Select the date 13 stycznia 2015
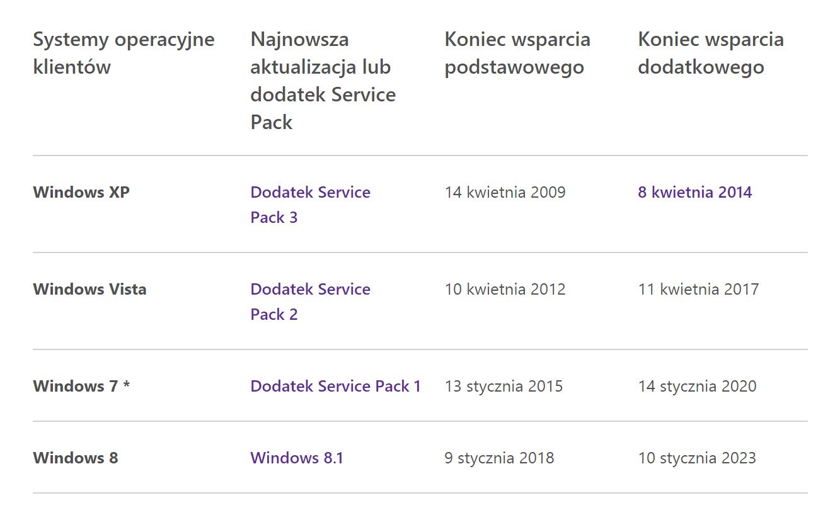 (x=504, y=386)
